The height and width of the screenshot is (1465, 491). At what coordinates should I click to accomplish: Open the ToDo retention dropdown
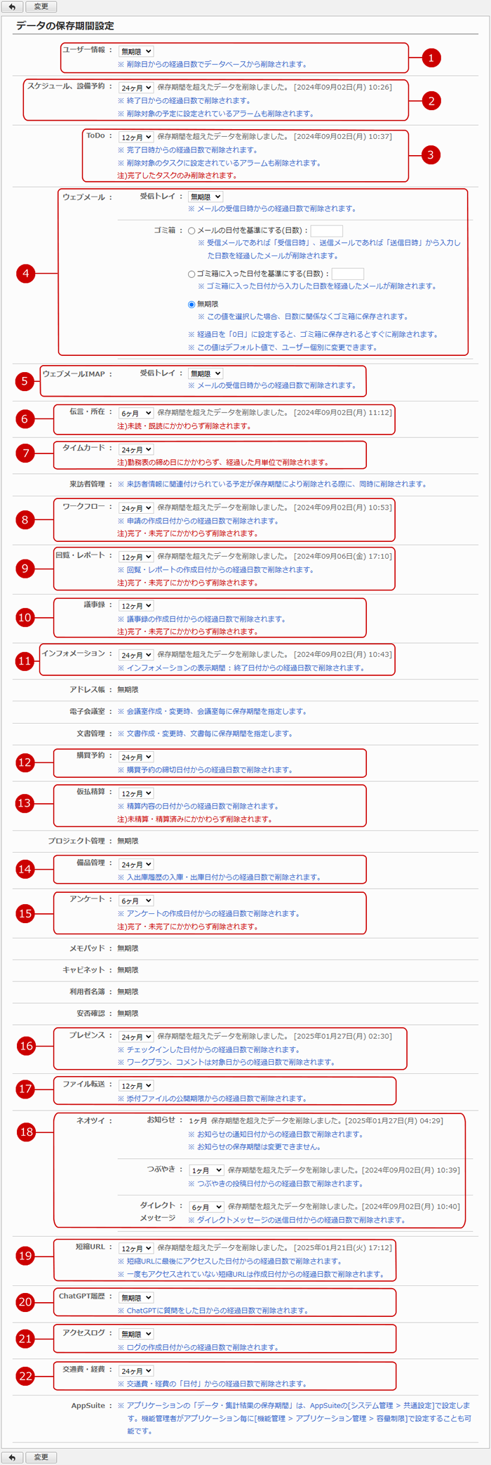click(x=136, y=137)
